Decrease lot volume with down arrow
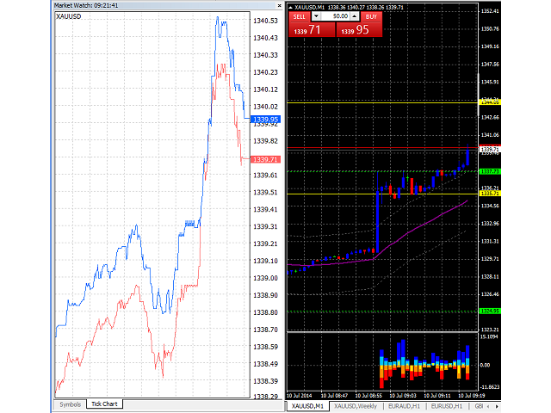551x413 pixels. (x=316, y=15)
